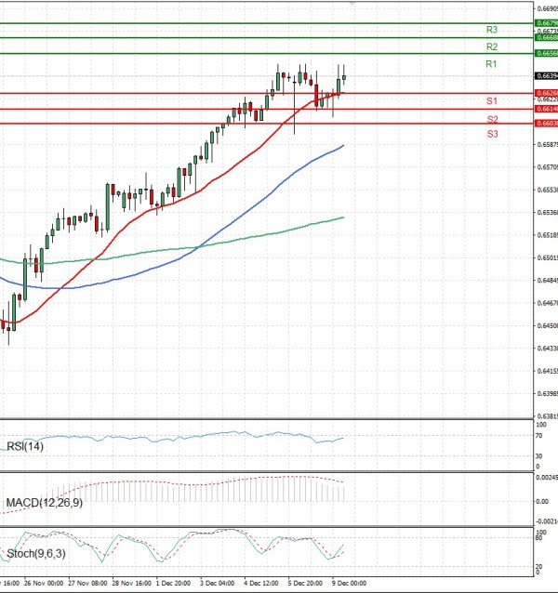This screenshot has height=593, width=558.
Task: Select the S3 support label
Action: point(491,135)
